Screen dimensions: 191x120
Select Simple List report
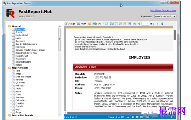click(x=20, y=29)
